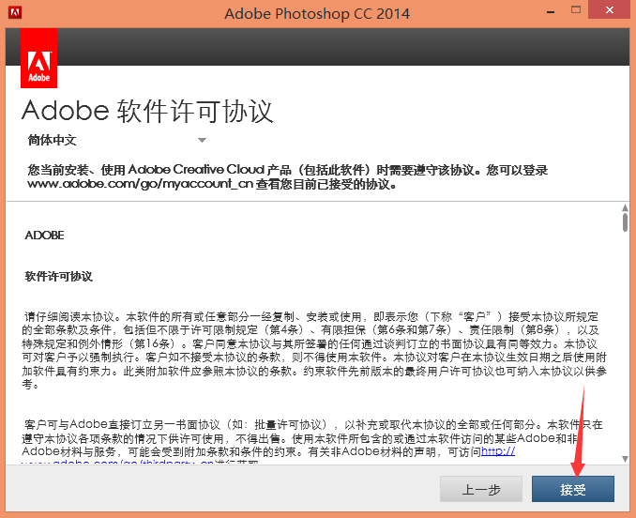Go back with the 上一步 button

[x=481, y=489]
